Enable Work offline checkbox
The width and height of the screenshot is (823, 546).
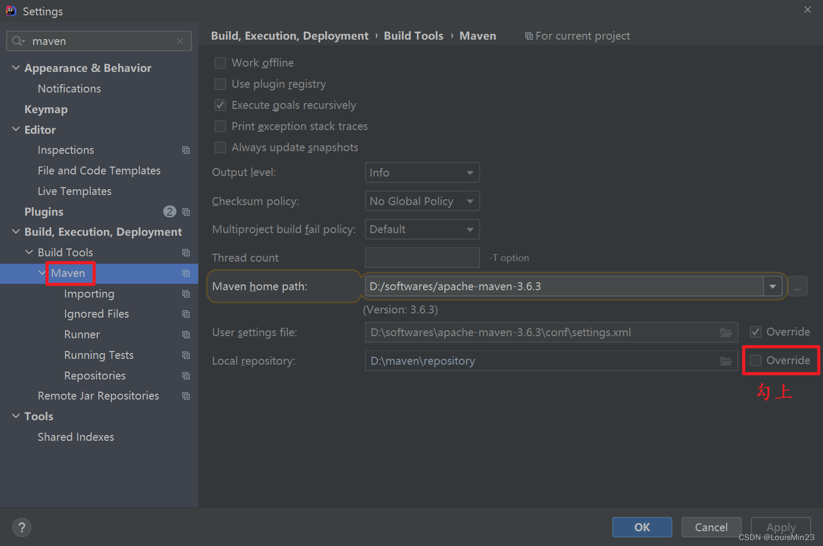[220, 63]
